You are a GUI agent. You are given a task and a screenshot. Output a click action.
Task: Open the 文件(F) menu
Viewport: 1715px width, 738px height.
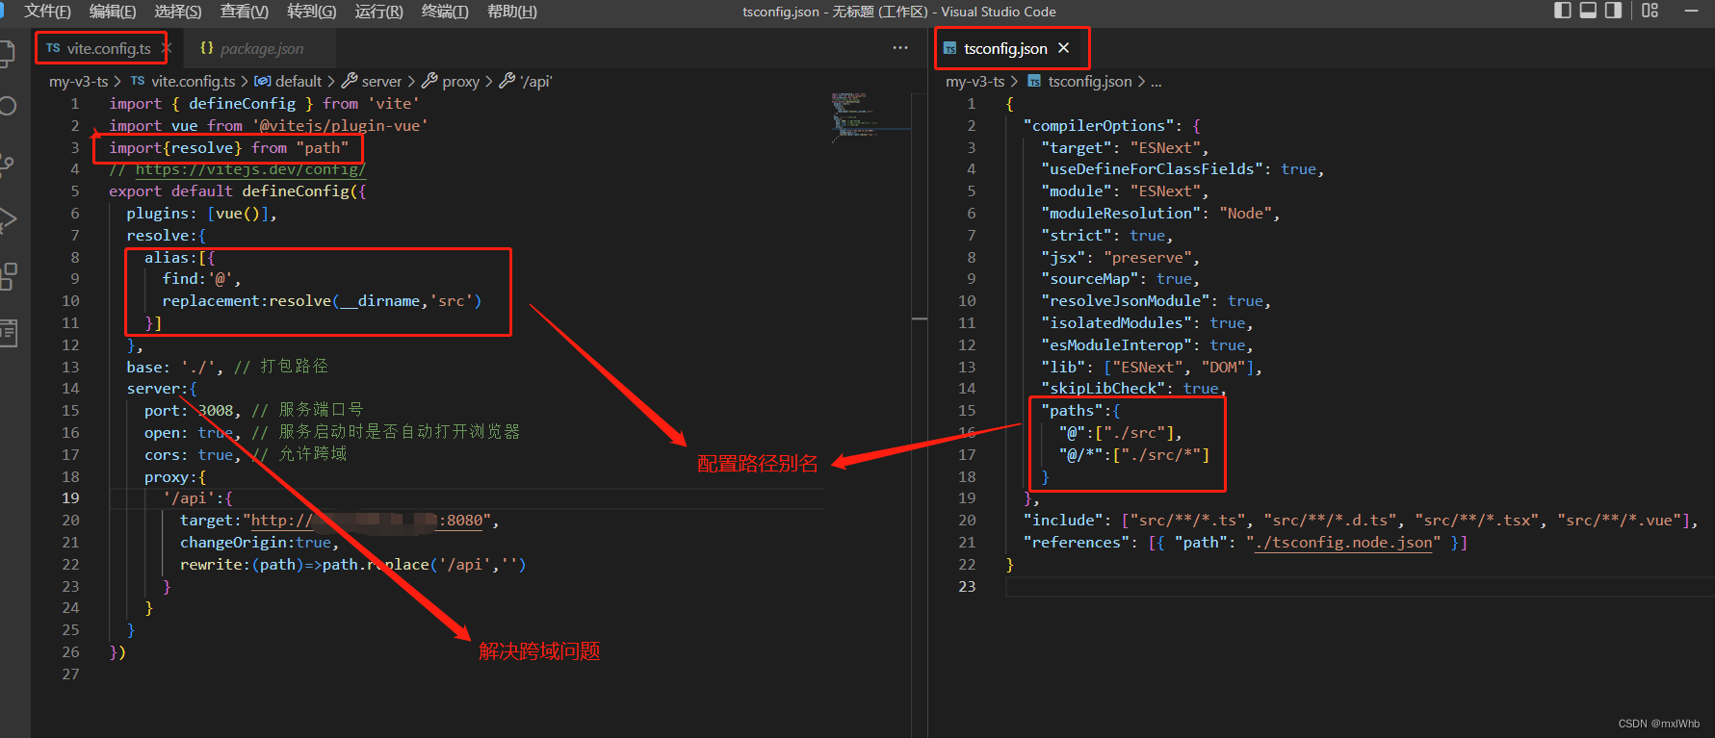pyautogui.click(x=47, y=12)
